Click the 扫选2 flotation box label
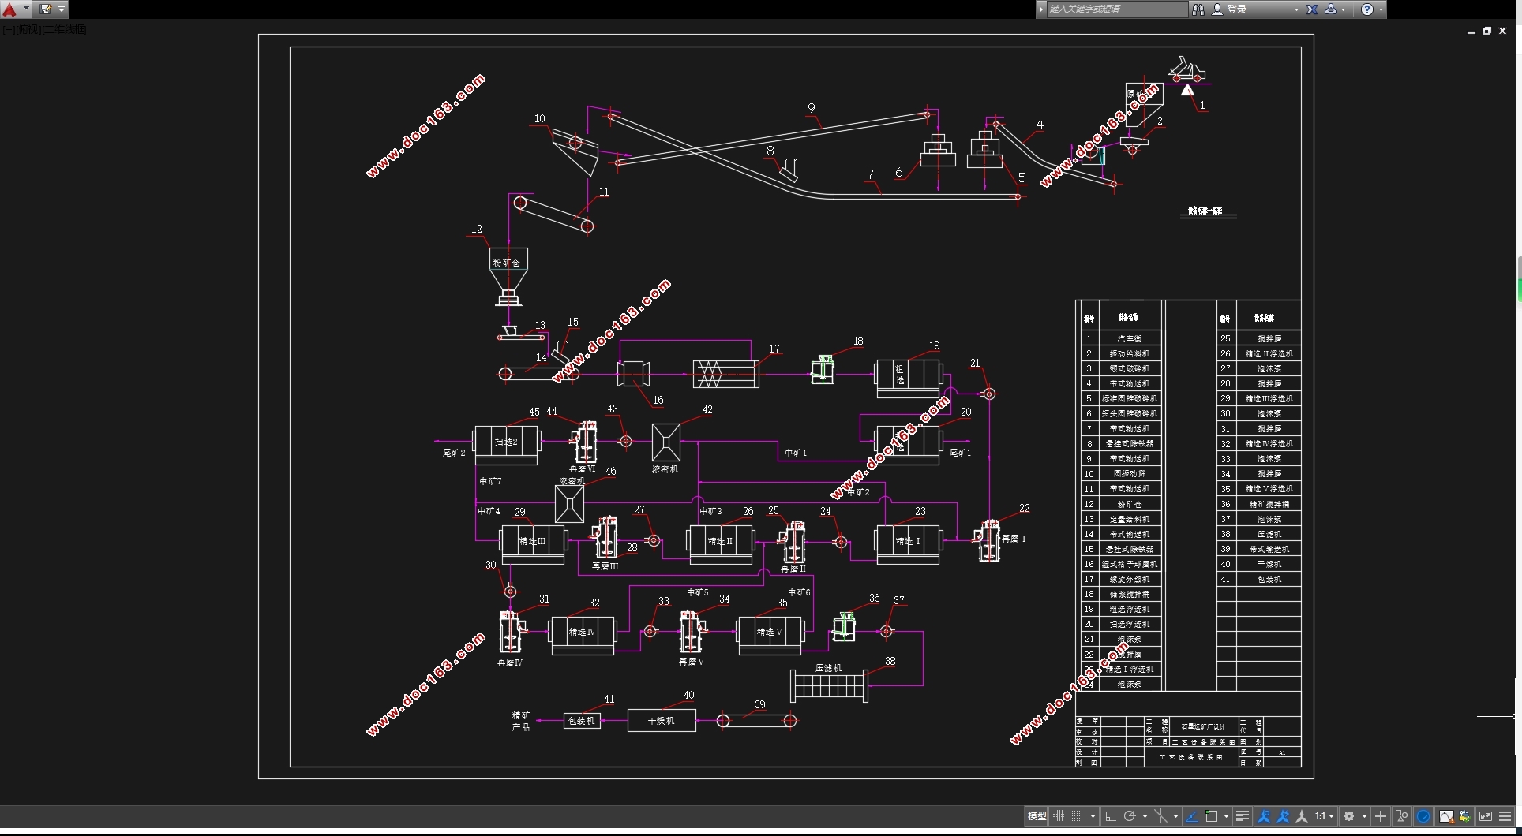Viewport: 1522px width, 836px height. click(x=506, y=442)
